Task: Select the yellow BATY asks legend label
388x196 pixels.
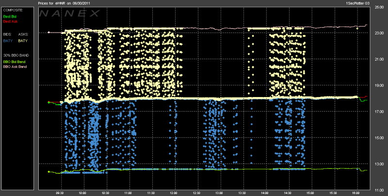Action: (x=23, y=41)
